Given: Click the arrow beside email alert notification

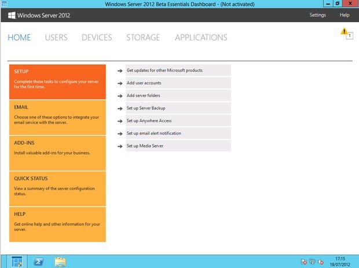Looking at the screenshot, I should [x=120, y=134].
